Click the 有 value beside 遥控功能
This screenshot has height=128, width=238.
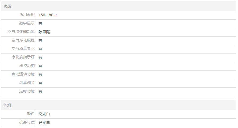pyautogui.click(x=40, y=66)
